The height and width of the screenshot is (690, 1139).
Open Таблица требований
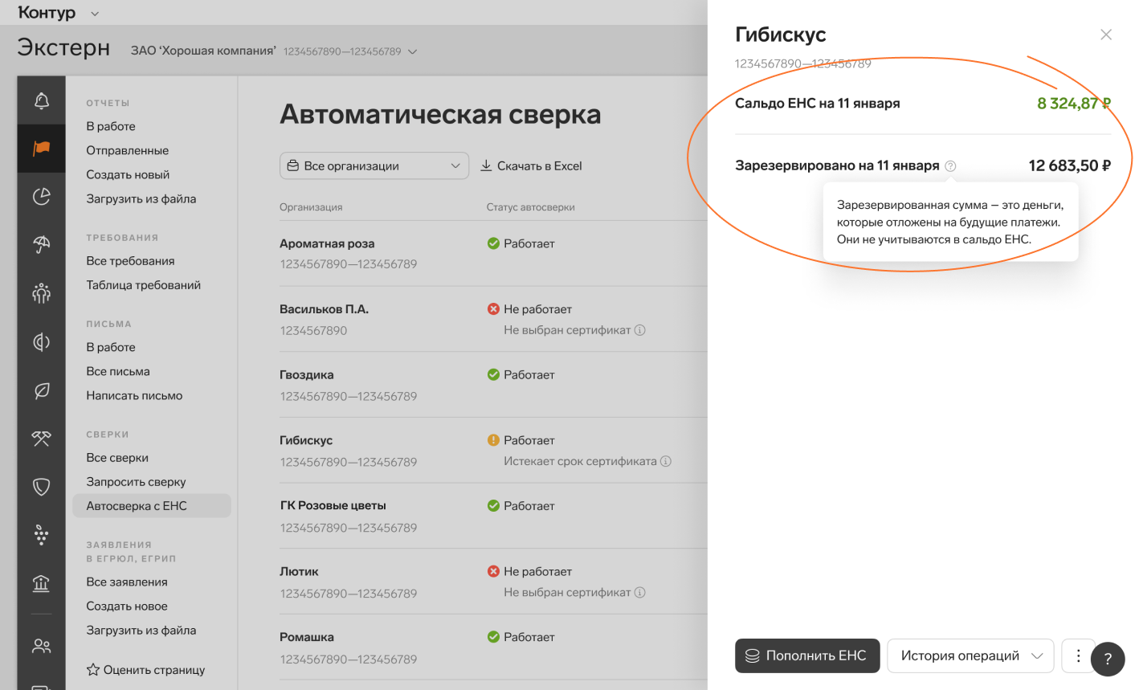[x=144, y=285]
